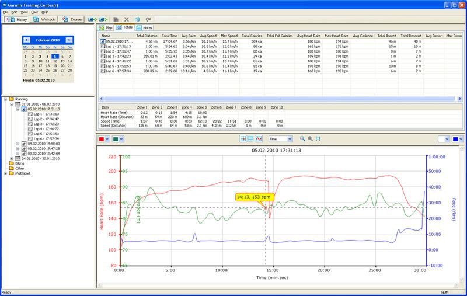
Task: Switch to the Map tab
Action: tap(106, 27)
